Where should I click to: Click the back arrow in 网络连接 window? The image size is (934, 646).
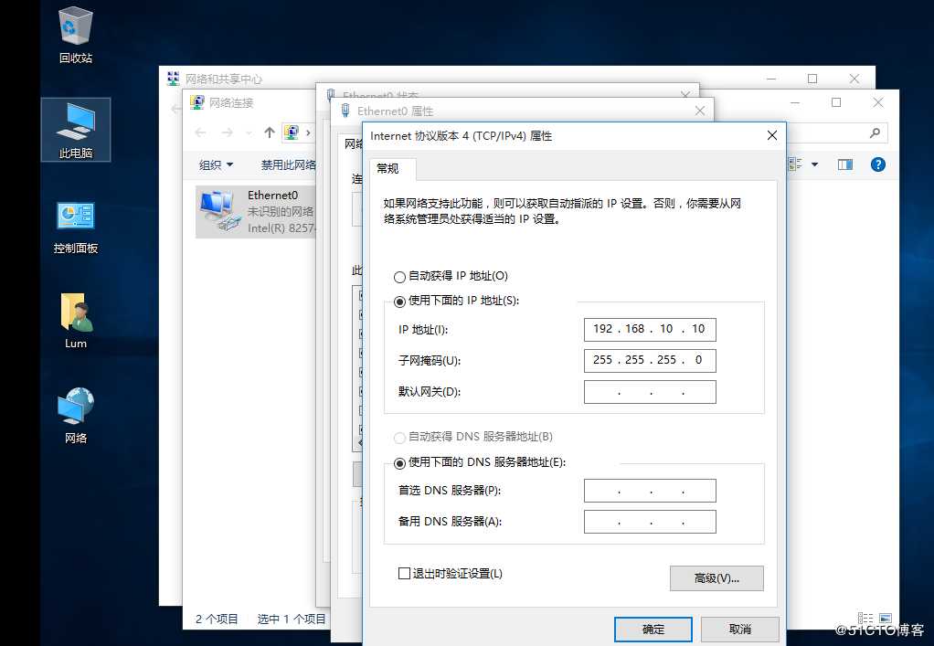[201, 132]
